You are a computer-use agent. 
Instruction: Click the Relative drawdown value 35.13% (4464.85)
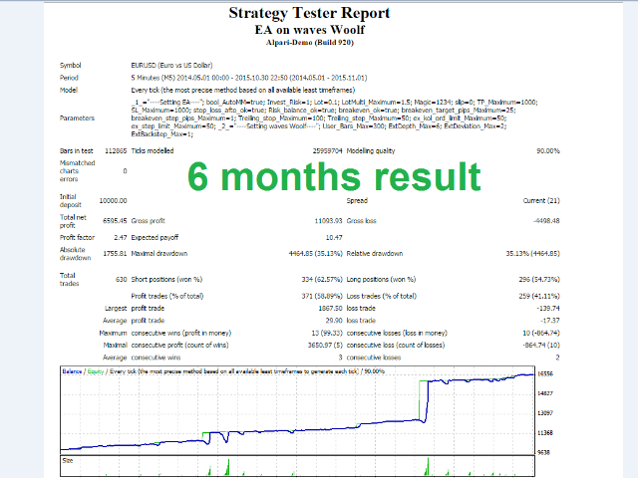coord(533,254)
